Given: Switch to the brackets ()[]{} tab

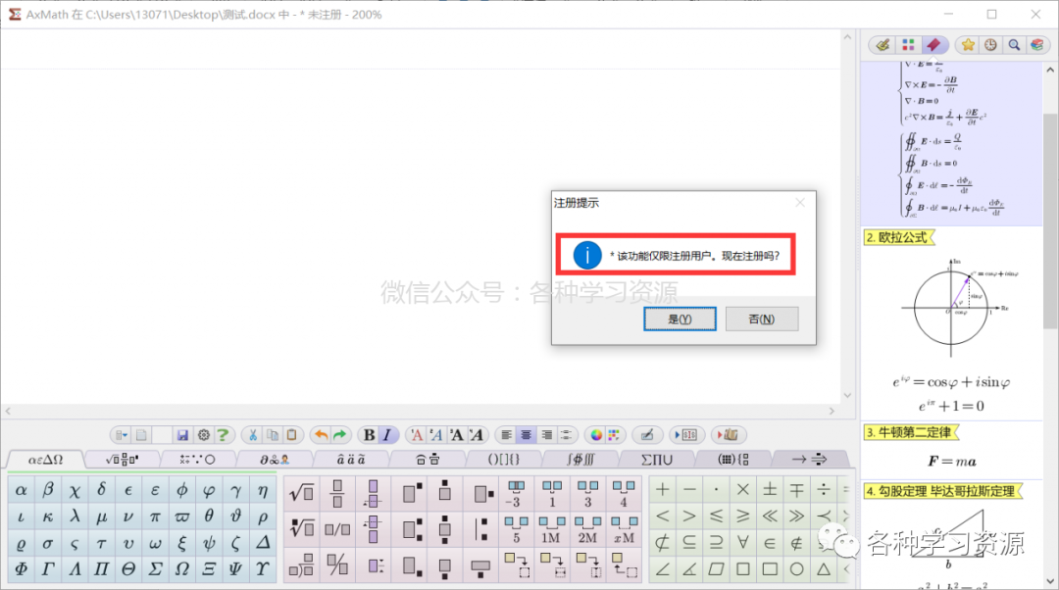Looking at the screenshot, I should tap(504, 460).
